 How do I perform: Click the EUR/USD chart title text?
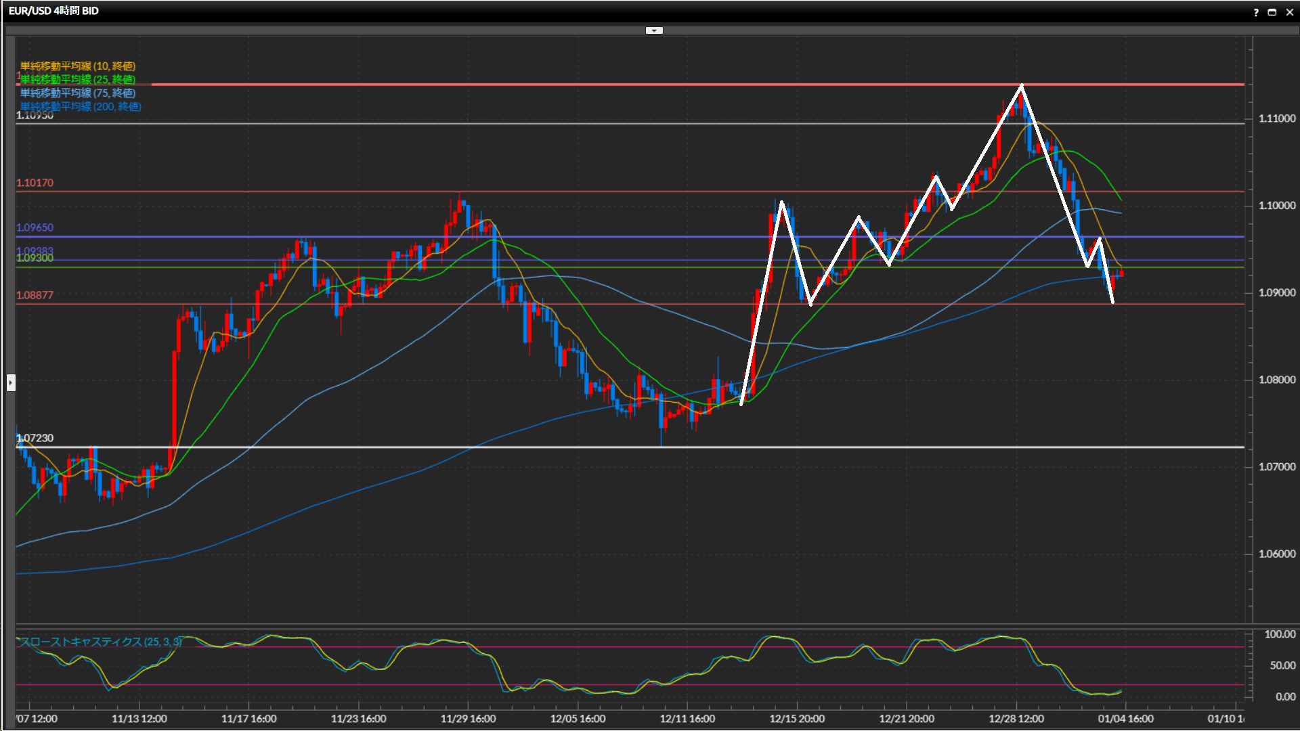(53, 11)
